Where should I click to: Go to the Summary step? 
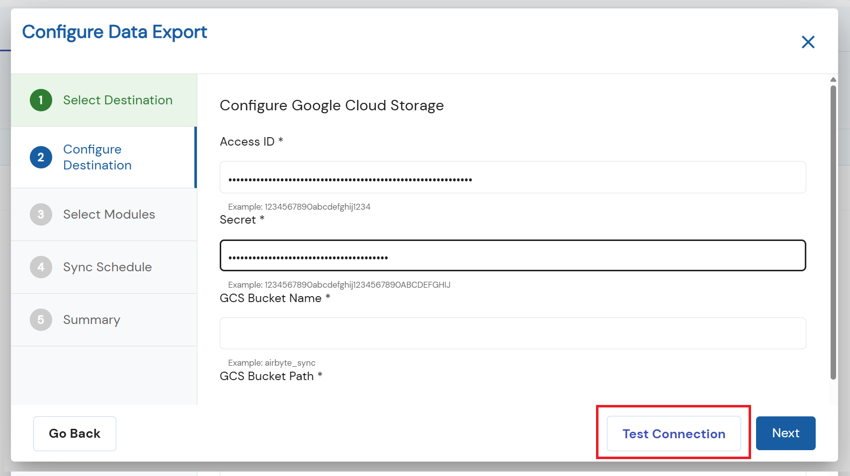(104, 320)
